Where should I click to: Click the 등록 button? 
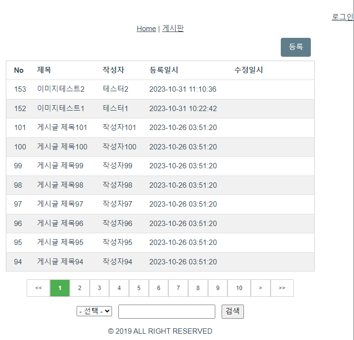click(x=296, y=47)
